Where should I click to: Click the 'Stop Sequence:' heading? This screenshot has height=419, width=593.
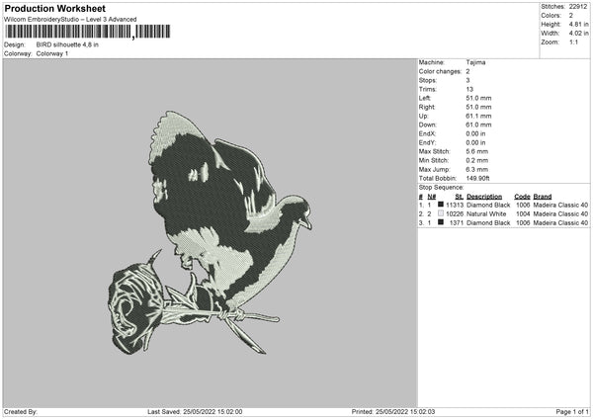point(441,188)
